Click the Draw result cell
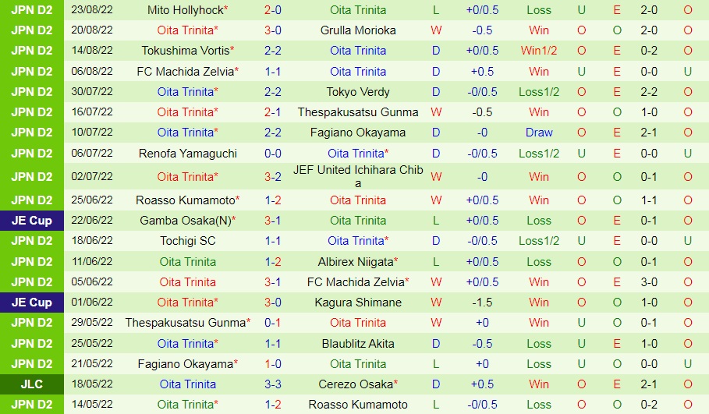The width and height of the screenshot is (709, 414). pos(539,133)
